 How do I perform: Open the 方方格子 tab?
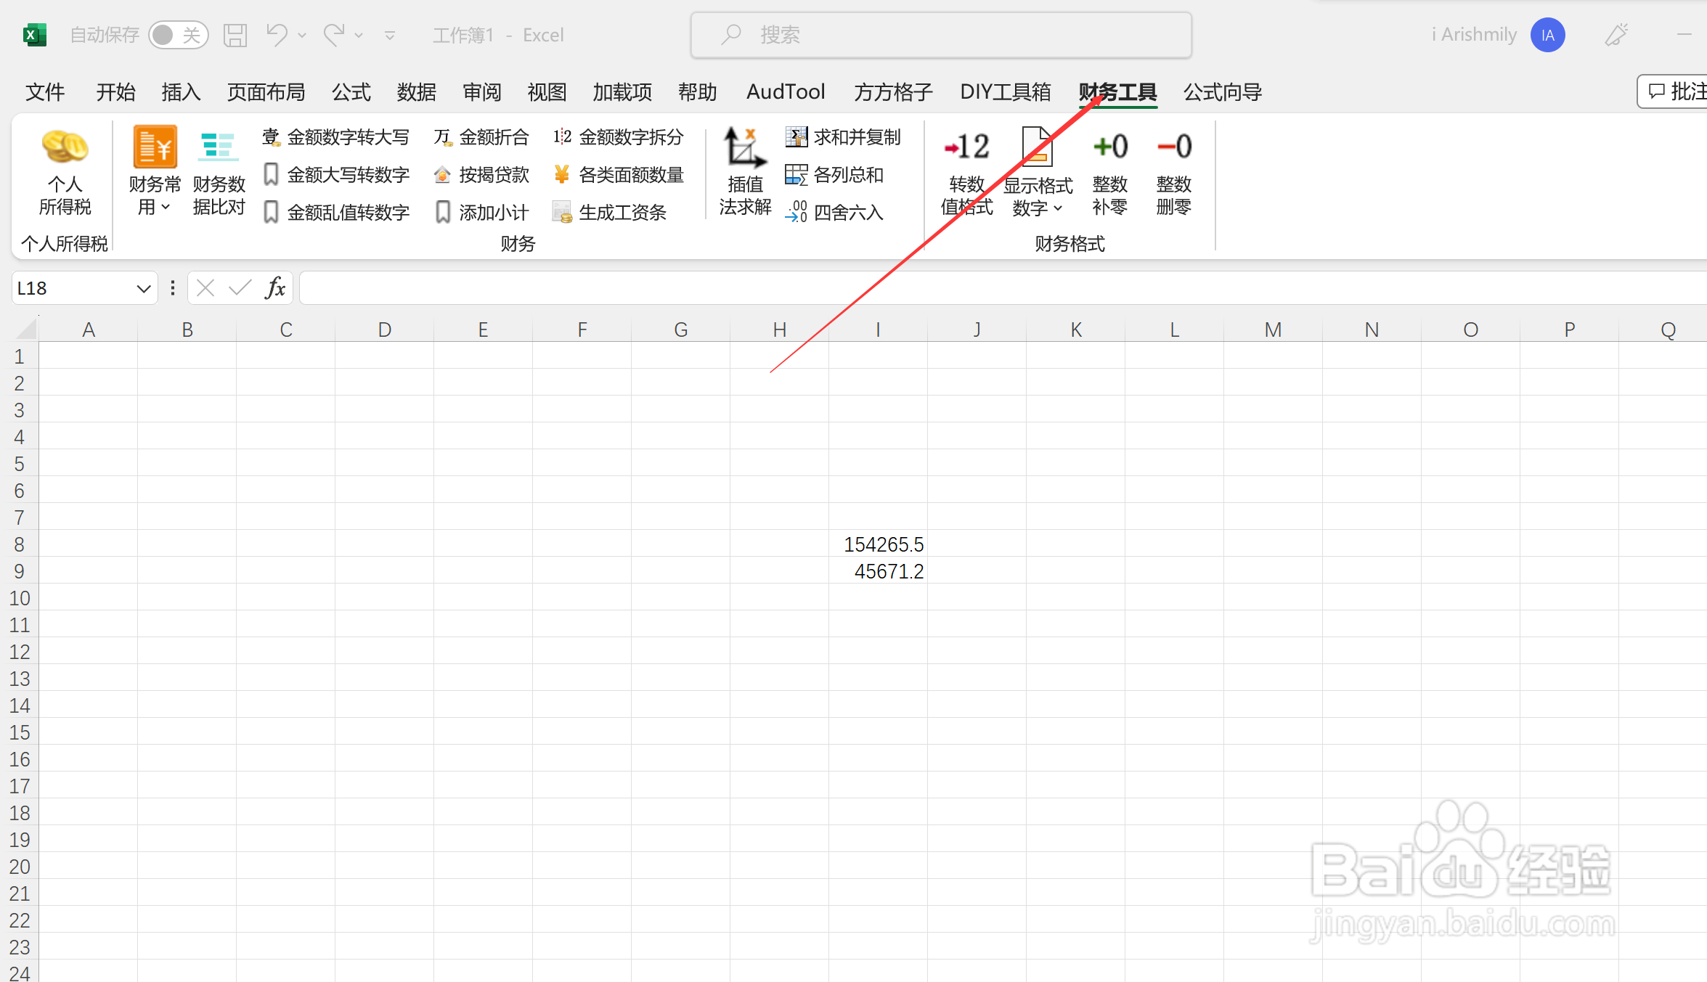(x=893, y=92)
